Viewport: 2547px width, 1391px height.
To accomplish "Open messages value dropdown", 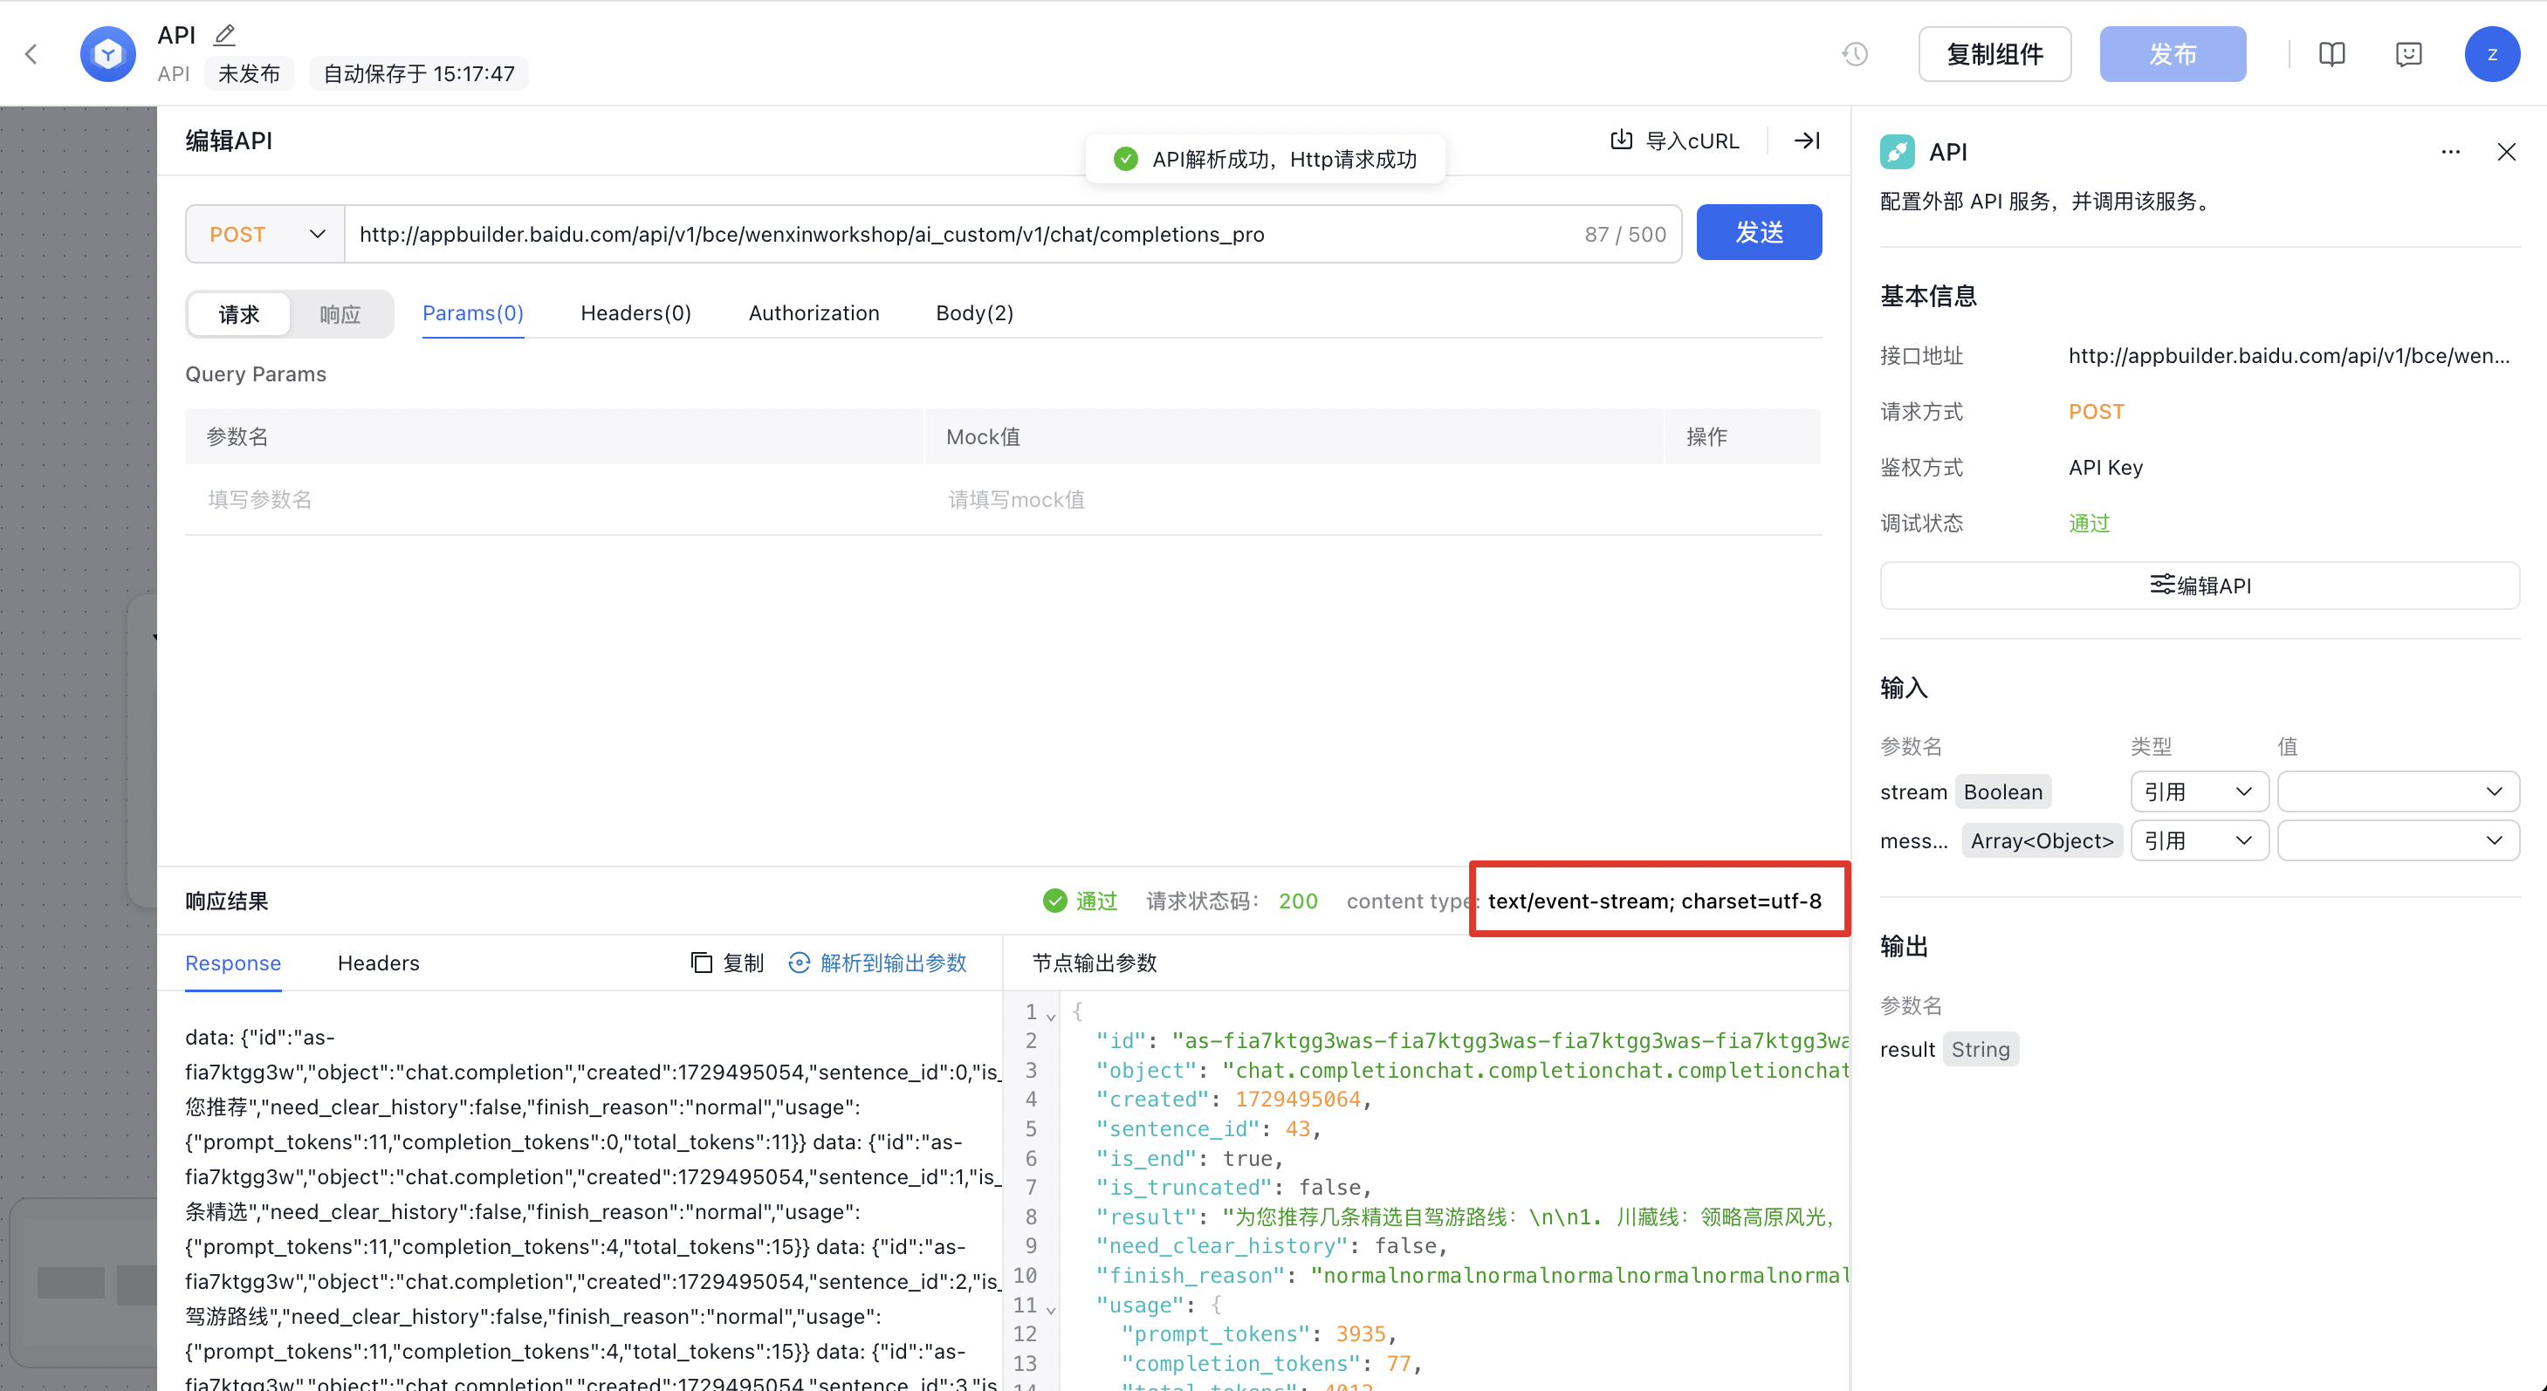I will pos(2398,840).
